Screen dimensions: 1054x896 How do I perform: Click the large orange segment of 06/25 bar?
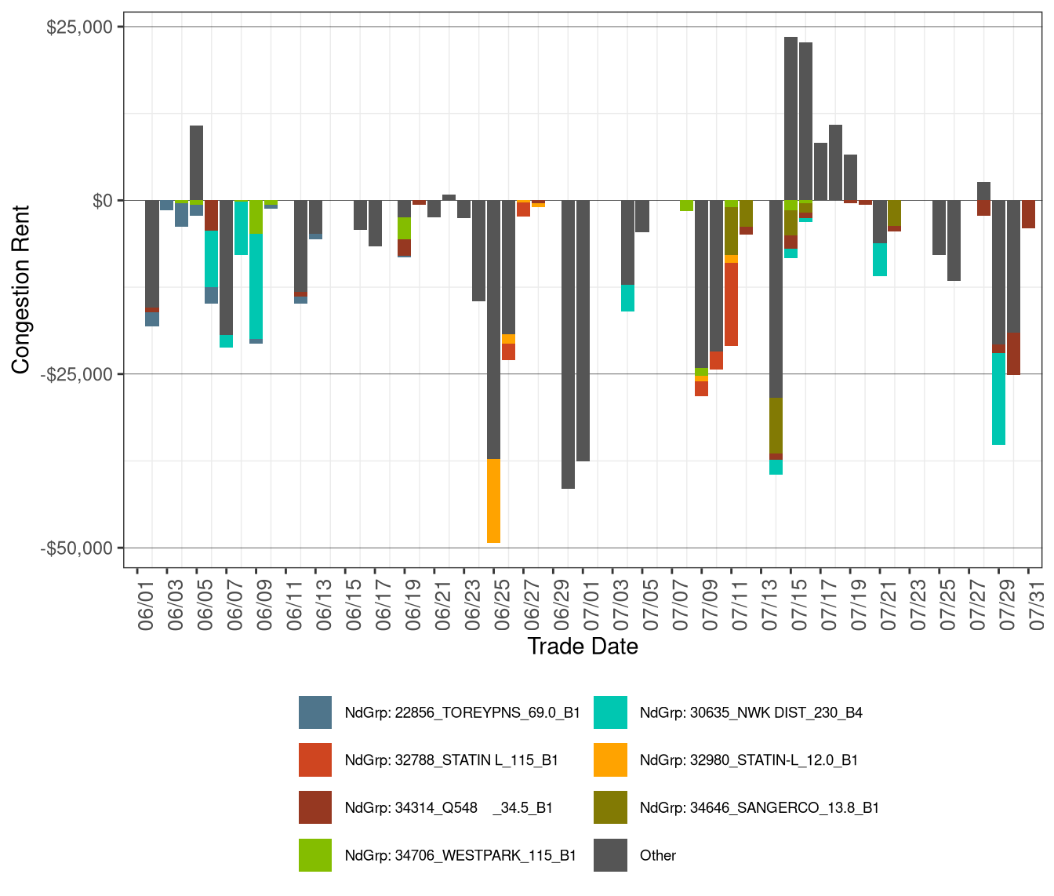493,501
